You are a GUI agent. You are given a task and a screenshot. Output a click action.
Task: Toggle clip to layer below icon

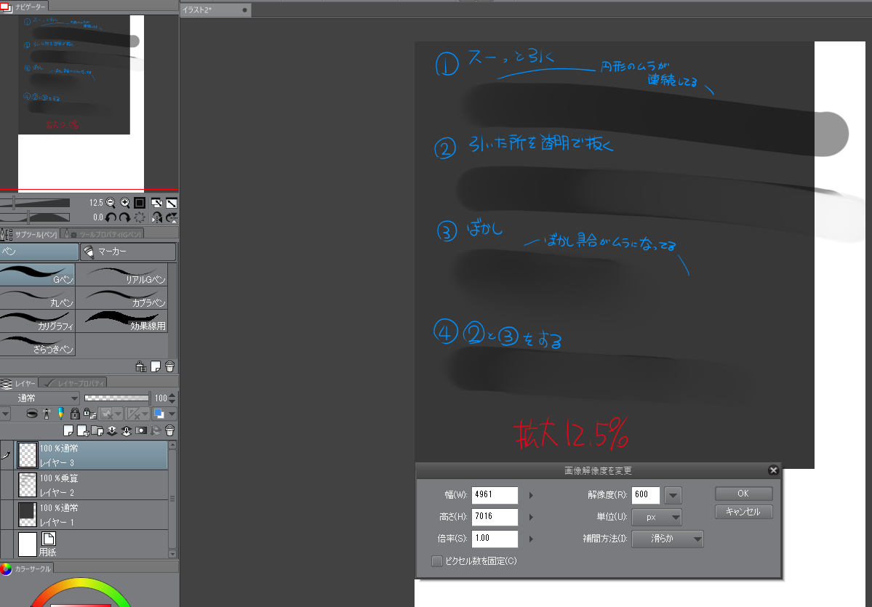[32, 414]
